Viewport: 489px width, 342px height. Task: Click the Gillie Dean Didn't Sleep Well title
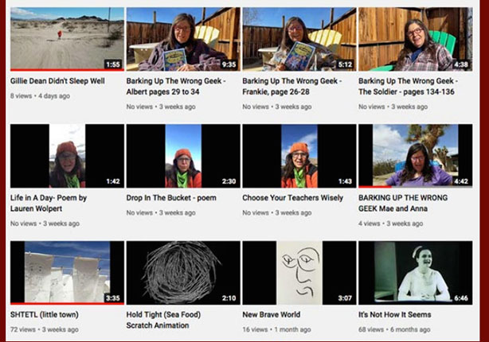point(56,81)
